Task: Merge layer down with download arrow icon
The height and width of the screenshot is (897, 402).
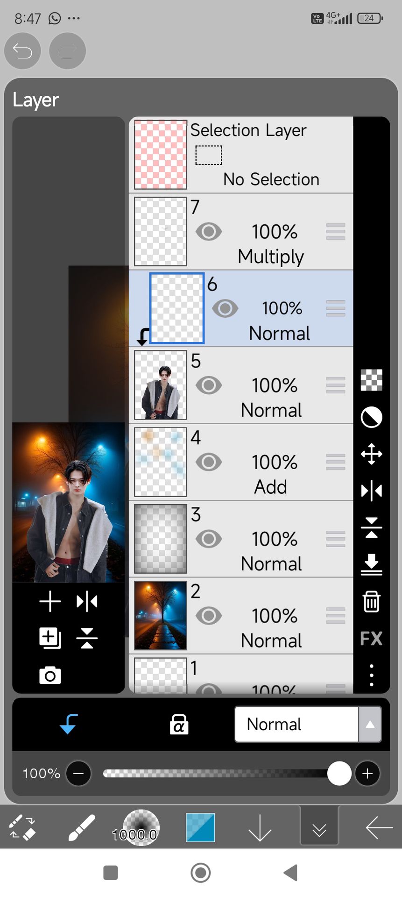Action: 372,564
